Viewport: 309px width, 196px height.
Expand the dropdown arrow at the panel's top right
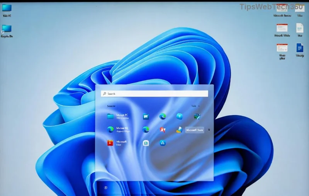coord(199,106)
